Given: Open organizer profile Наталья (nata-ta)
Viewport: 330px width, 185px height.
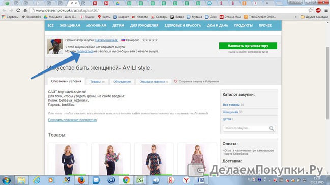Looking at the screenshot, I should 107,40.
